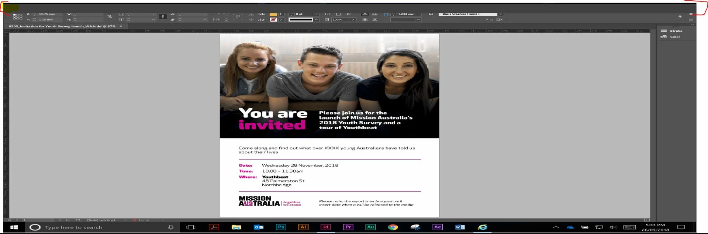Screen dimensions: 708x234
Task: Expand the Stroke swatch arrow
Action: coord(281,19)
